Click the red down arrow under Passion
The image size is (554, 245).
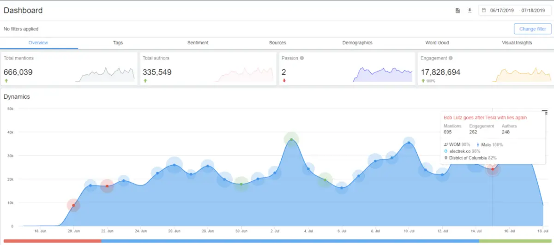point(284,81)
